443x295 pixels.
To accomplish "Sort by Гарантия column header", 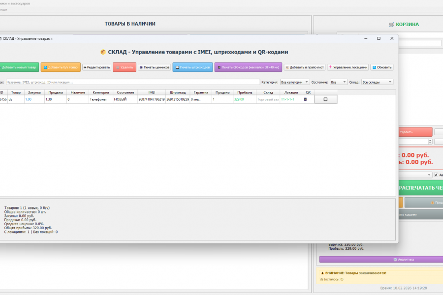I will click(x=201, y=92).
